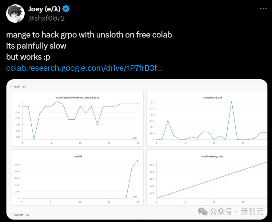This screenshot has height=222, width=272.
Task: Click the final data point on kl chart
Action: coord(138,160)
